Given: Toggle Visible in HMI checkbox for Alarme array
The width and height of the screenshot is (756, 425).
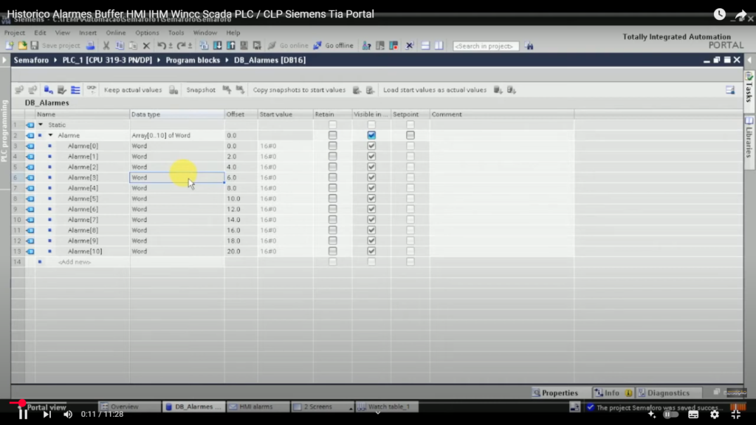Looking at the screenshot, I should (371, 136).
